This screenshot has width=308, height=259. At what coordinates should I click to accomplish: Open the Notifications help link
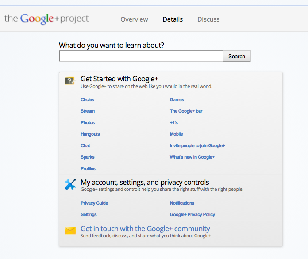182,203
